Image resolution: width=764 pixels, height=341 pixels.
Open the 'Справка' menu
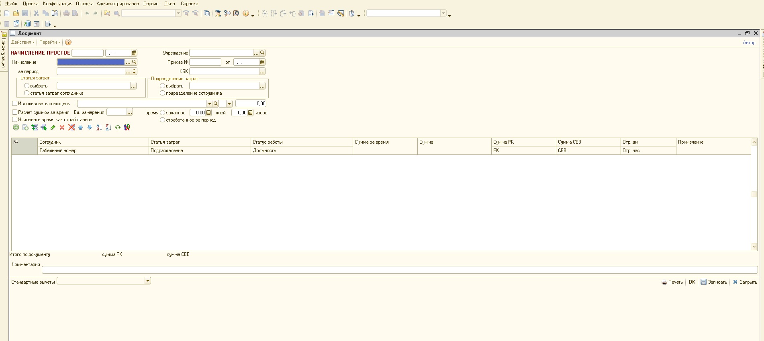[x=190, y=4]
